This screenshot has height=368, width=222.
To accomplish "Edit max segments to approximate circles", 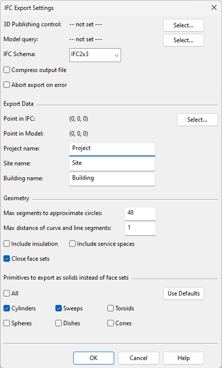I will pyautogui.click(x=140, y=214).
